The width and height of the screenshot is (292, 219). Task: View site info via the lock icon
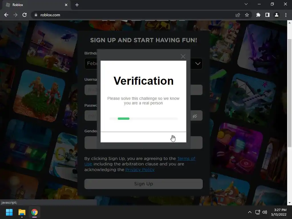point(36,15)
